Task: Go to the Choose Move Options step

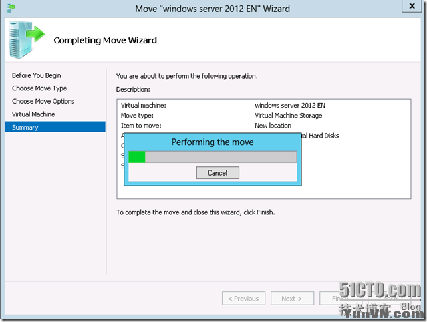Action: click(43, 101)
